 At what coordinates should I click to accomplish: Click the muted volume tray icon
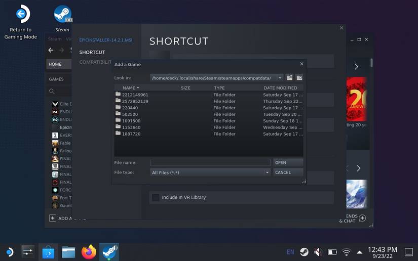click(318, 252)
